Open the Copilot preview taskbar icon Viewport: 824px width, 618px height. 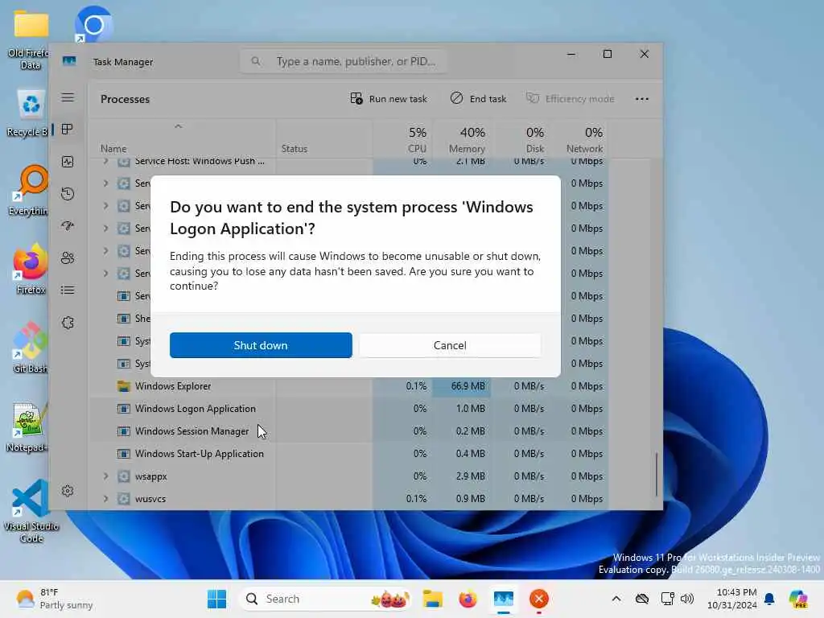point(798,599)
